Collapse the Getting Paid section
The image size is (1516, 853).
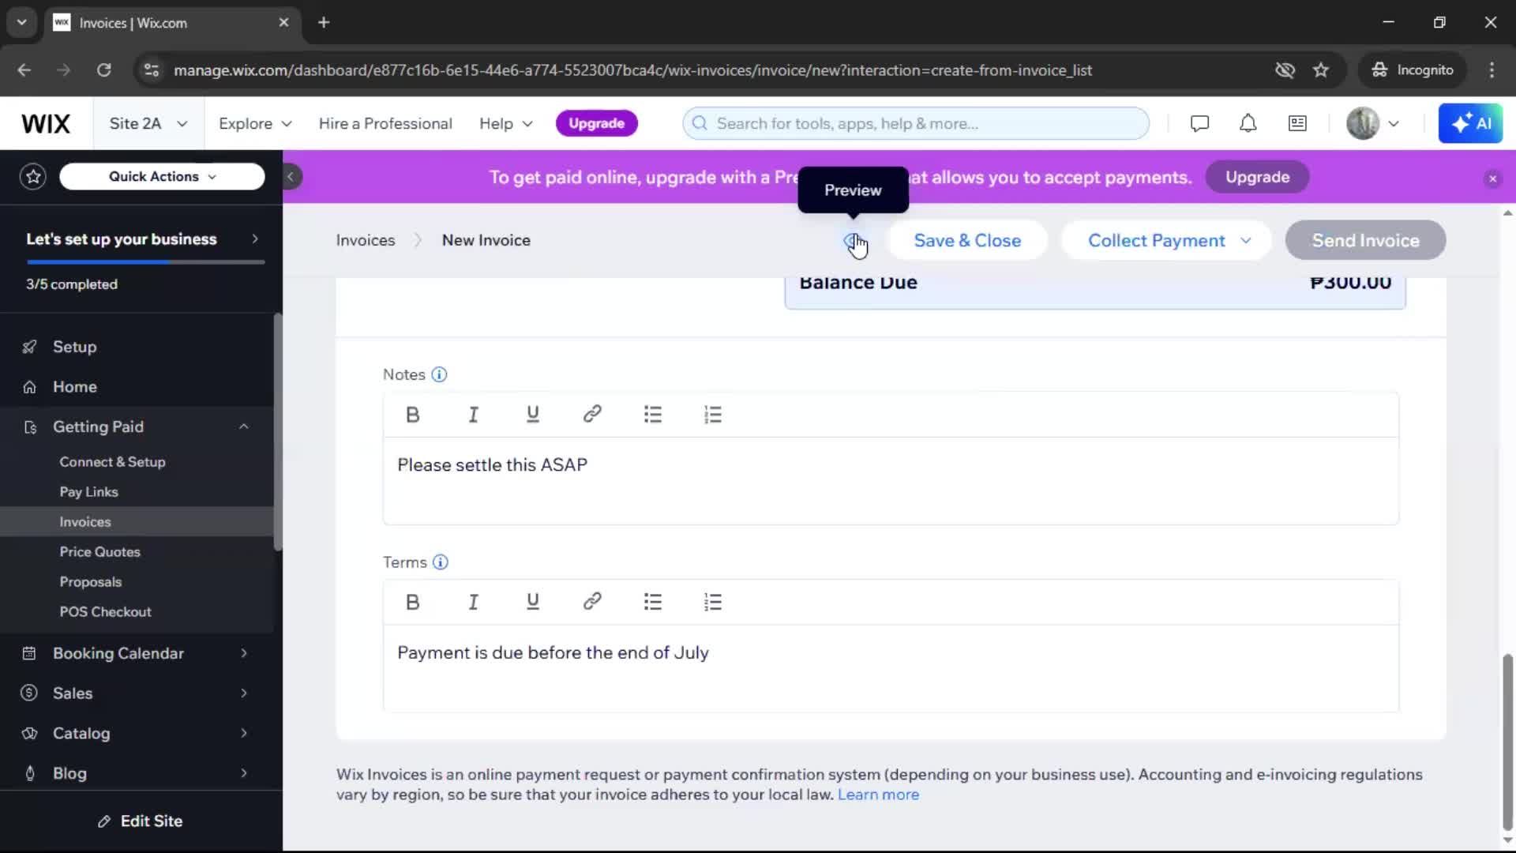(243, 426)
